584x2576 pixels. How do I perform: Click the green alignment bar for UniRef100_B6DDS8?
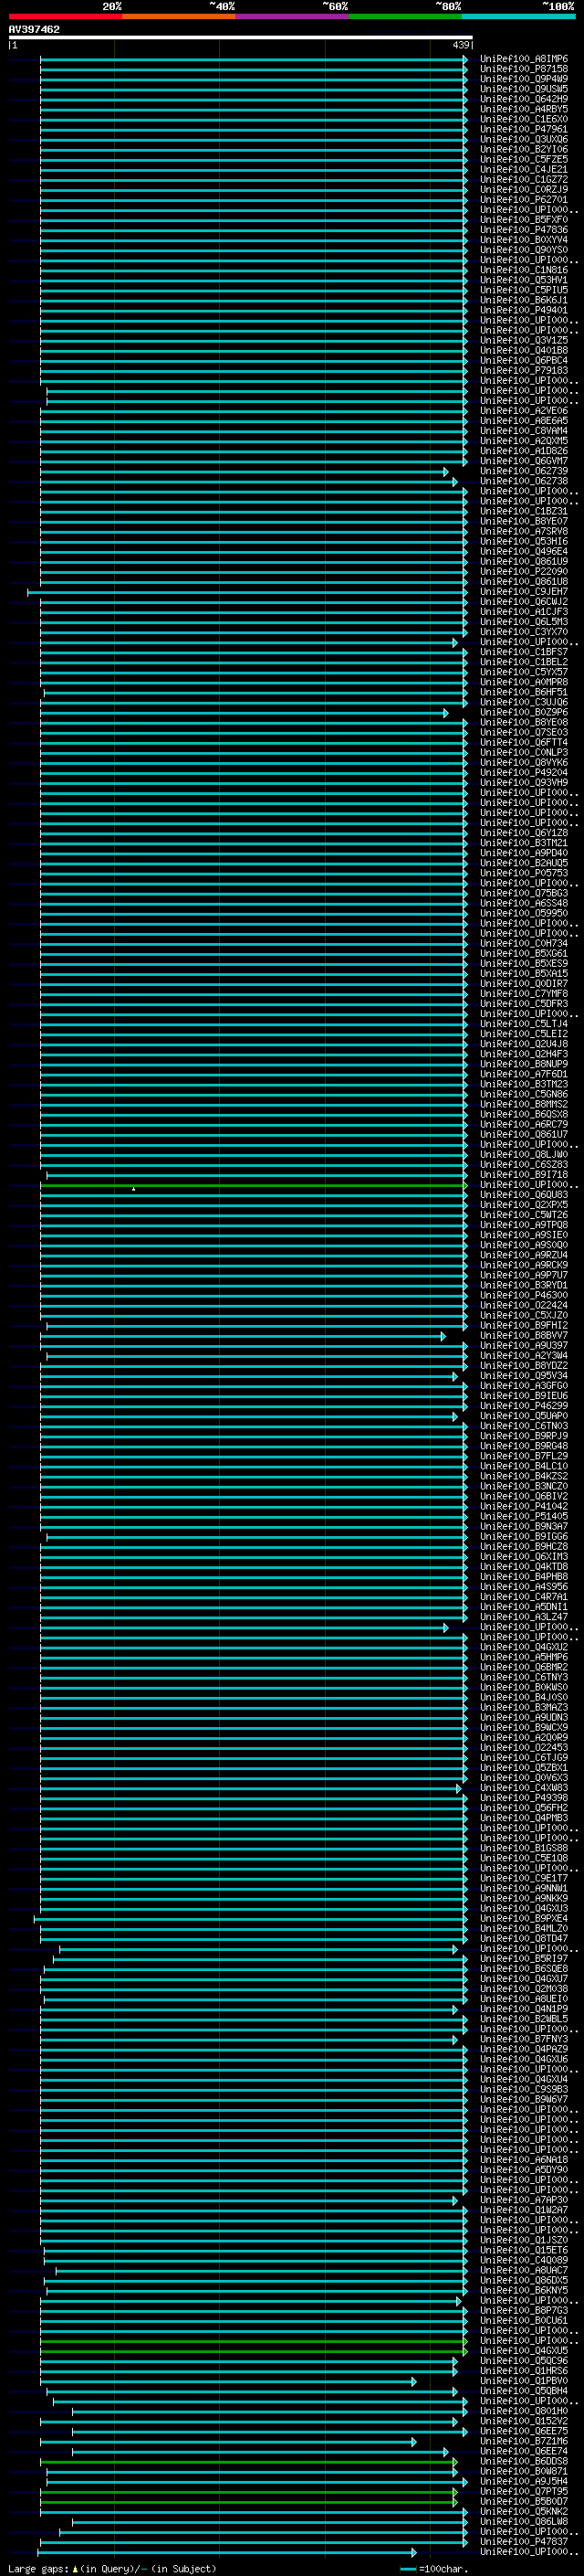pos(248,2462)
